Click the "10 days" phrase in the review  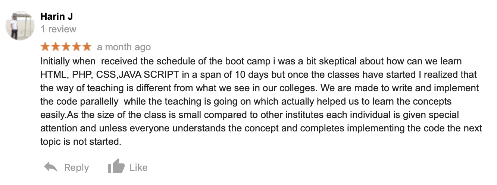tap(253, 74)
